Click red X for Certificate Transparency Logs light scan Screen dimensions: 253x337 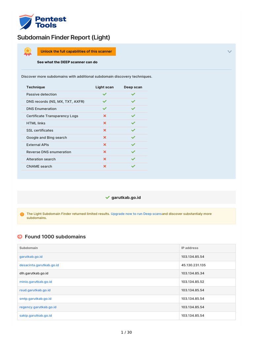[x=105, y=116]
